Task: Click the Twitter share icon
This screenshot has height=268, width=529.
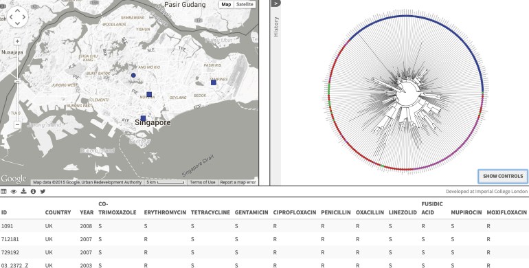Action: click(43, 192)
